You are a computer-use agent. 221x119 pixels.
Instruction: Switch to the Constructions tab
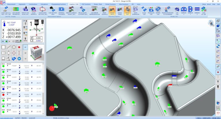(33, 4)
